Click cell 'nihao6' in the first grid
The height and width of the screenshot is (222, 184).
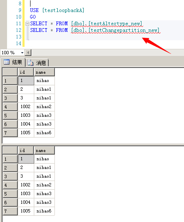(x=44, y=133)
